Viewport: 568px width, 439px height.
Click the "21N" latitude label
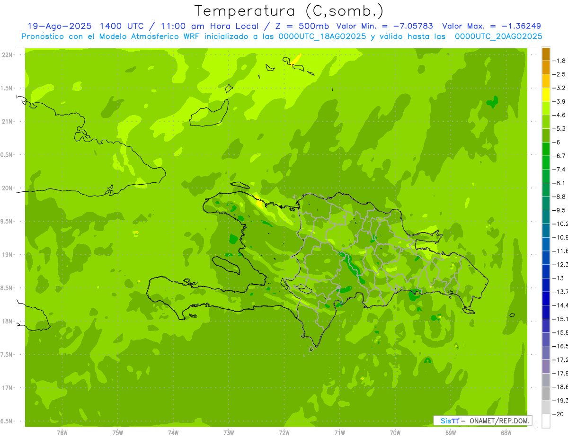tap(8, 121)
